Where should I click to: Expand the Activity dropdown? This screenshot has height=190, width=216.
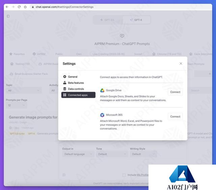click(54, 90)
